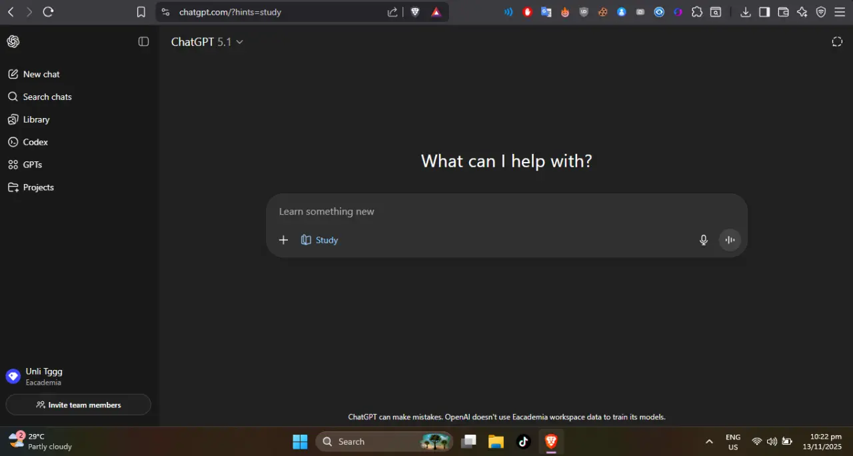Expand the hidden system tray icons chevron
853x456 pixels.
(709, 441)
